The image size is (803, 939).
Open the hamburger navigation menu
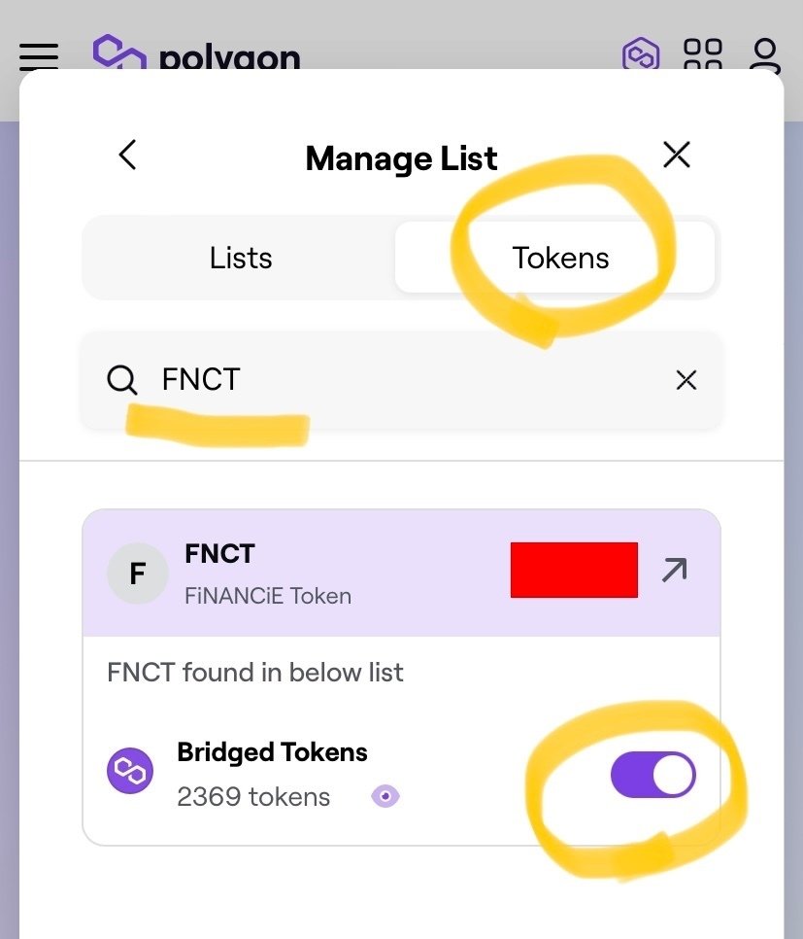coord(38,56)
